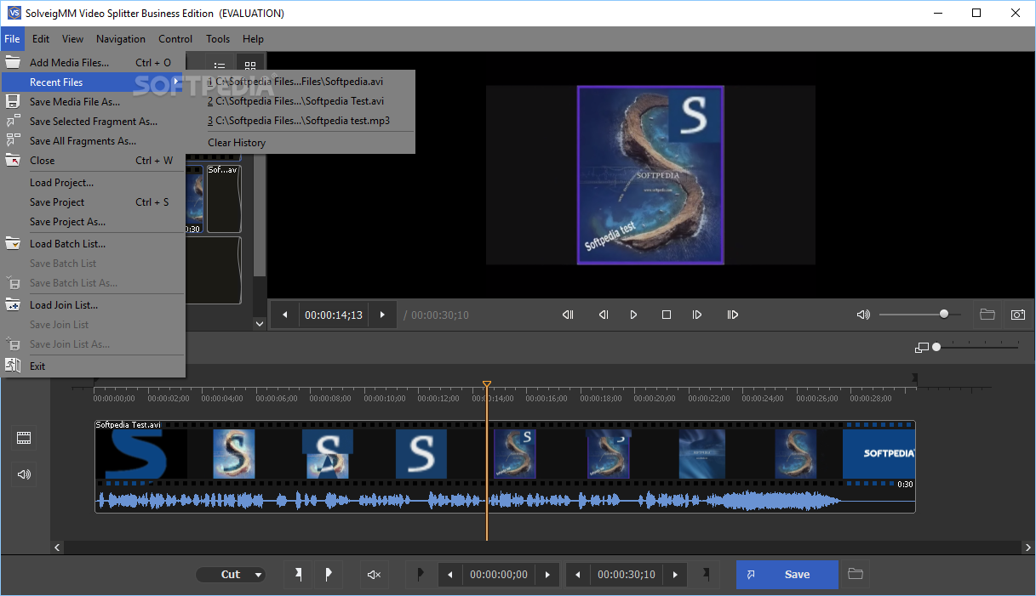
Task: Open the Edit menu
Action: (x=41, y=39)
